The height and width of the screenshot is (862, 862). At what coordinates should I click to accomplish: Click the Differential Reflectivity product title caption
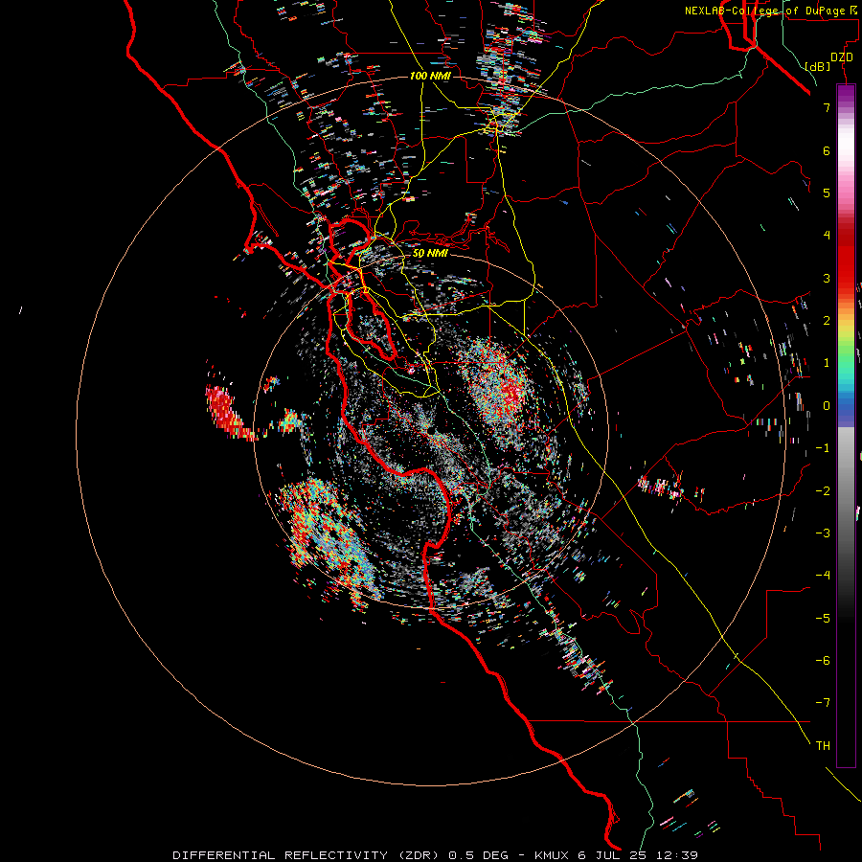pos(435,855)
